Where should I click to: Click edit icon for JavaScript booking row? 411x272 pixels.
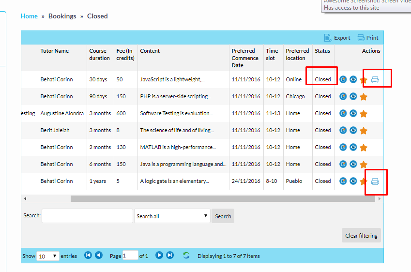343,79
